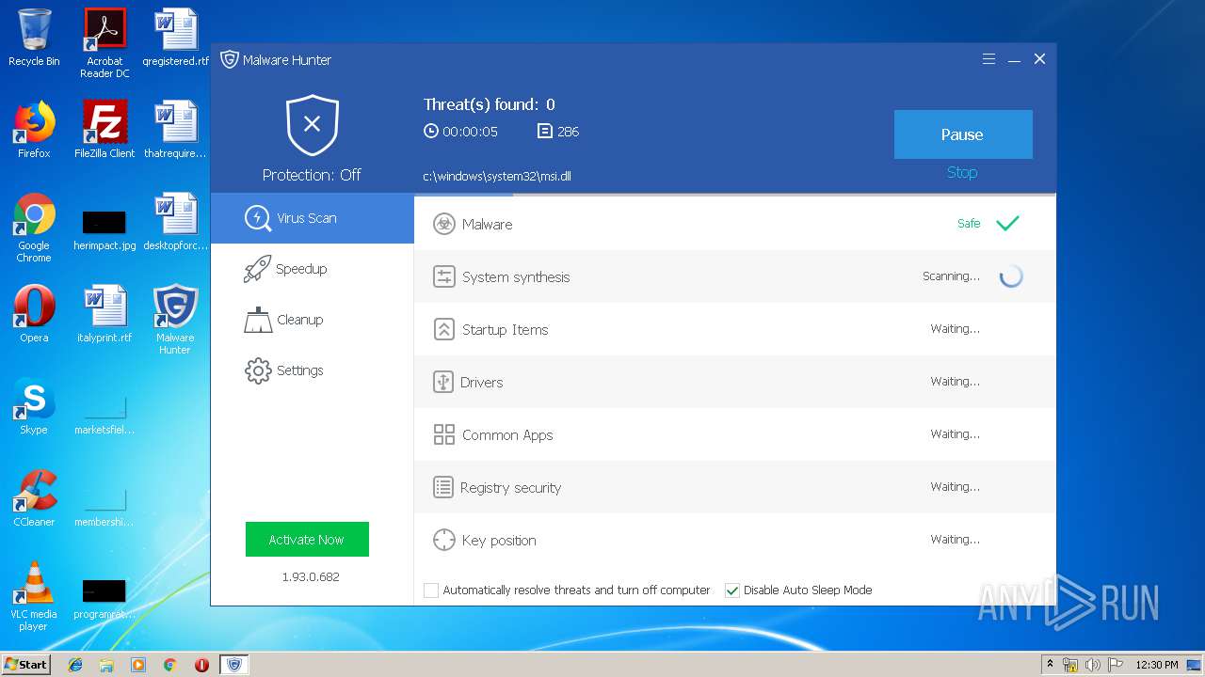Image resolution: width=1205 pixels, height=677 pixels.
Task: Select qregistered.rtf desktop file
Action: 175,38
